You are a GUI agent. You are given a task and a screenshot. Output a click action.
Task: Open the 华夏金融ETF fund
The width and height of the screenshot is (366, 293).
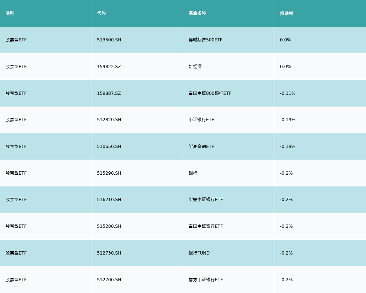(x=201, y=146)
